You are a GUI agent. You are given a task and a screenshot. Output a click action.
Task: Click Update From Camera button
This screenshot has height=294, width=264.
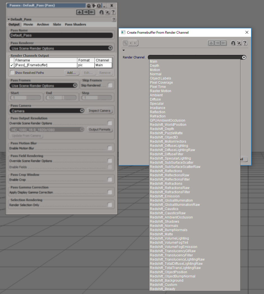[x=26, y=136]
